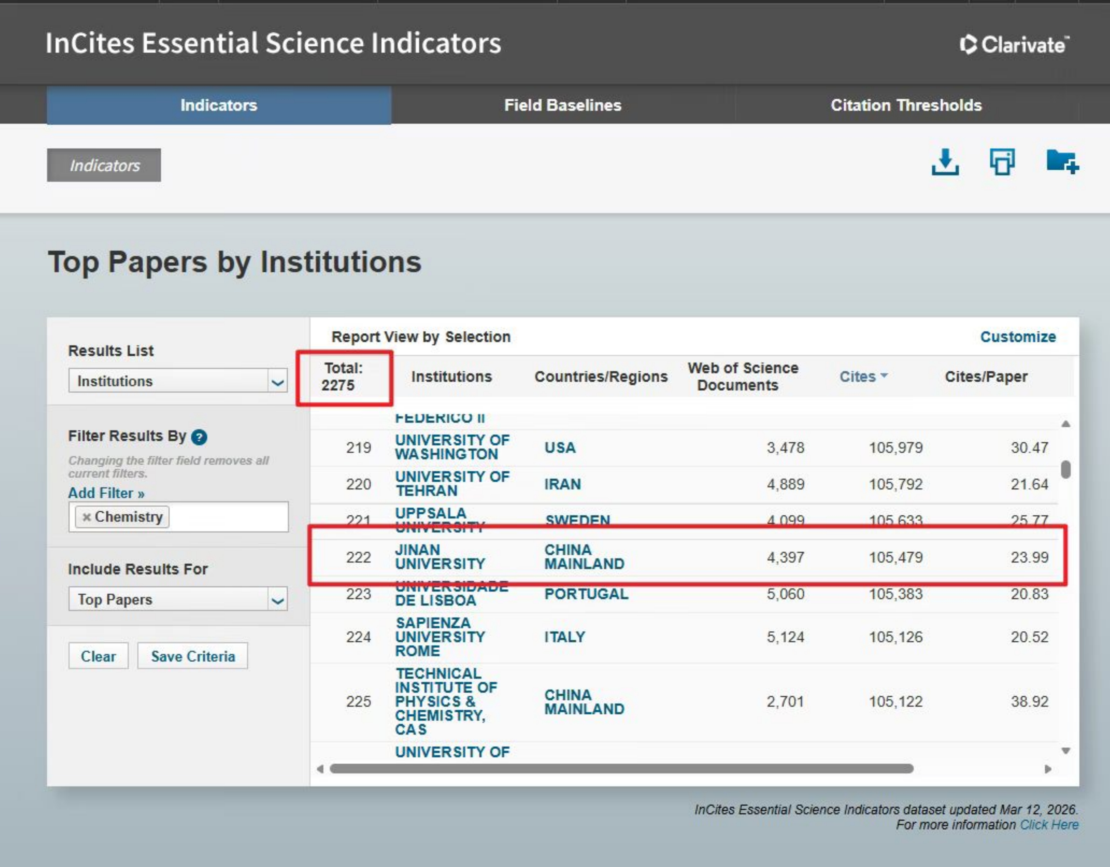Click the Save Criteria button
Image resolution: width=1110 pixels, height=867 pixels.
pyautogui.click(x=193, y=656)
